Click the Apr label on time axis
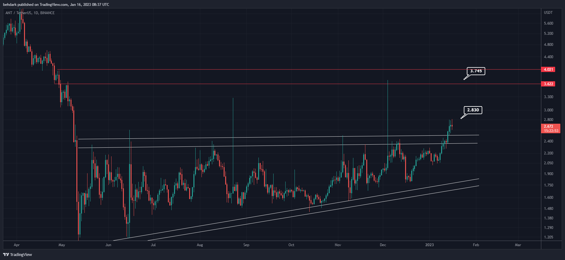This screenshot has width=565, height=260. 17,245
